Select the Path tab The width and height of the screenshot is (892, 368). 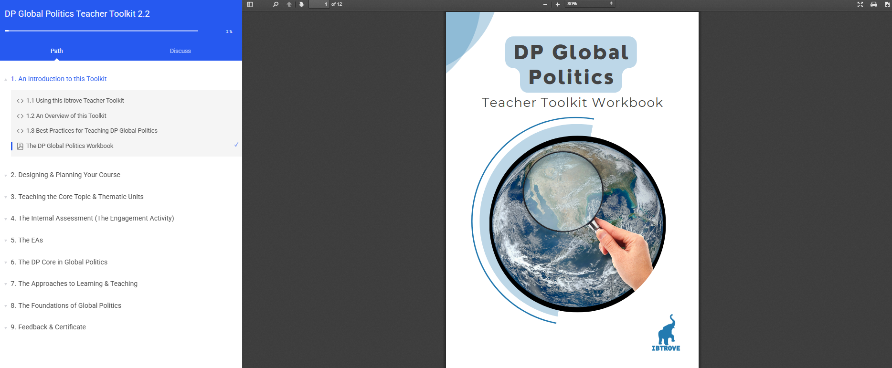[x=57, y=51]
